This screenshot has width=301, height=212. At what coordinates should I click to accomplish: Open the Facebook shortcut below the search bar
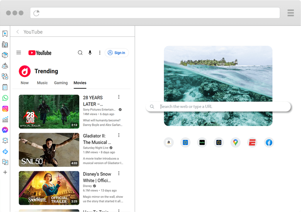coord(269,142)
